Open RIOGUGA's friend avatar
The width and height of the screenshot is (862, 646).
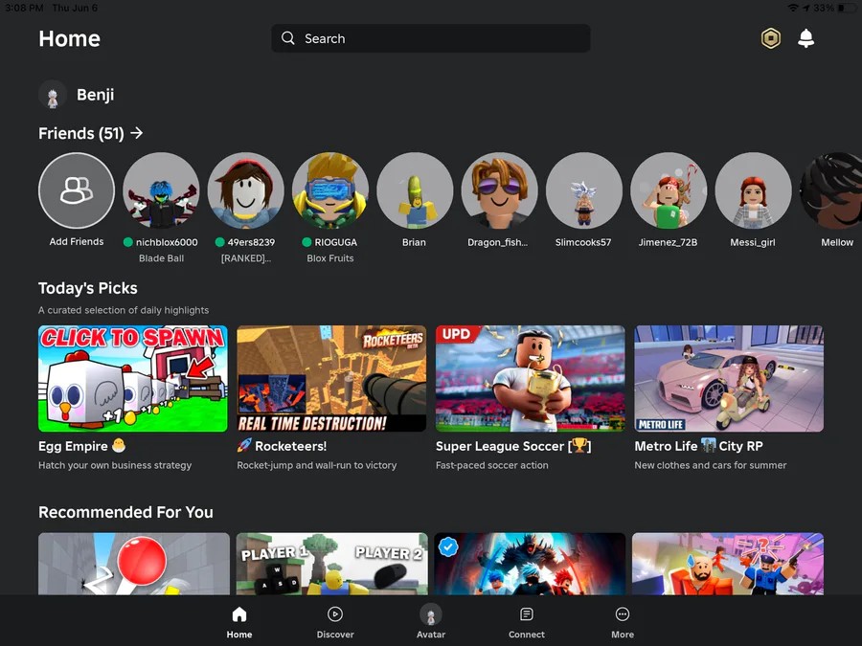coord(330,190)
